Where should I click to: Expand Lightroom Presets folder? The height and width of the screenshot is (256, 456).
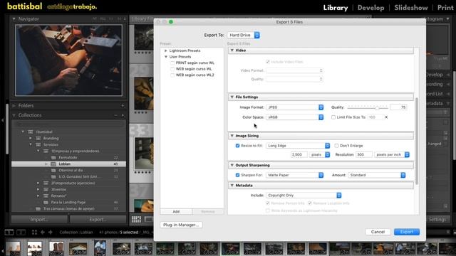[166, 50]
